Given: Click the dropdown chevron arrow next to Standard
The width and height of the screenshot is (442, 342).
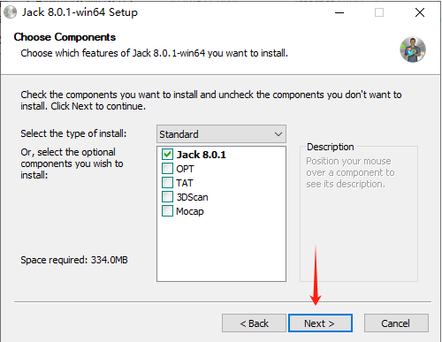Looking at the screenshot, I should click(x=278, y=134).
